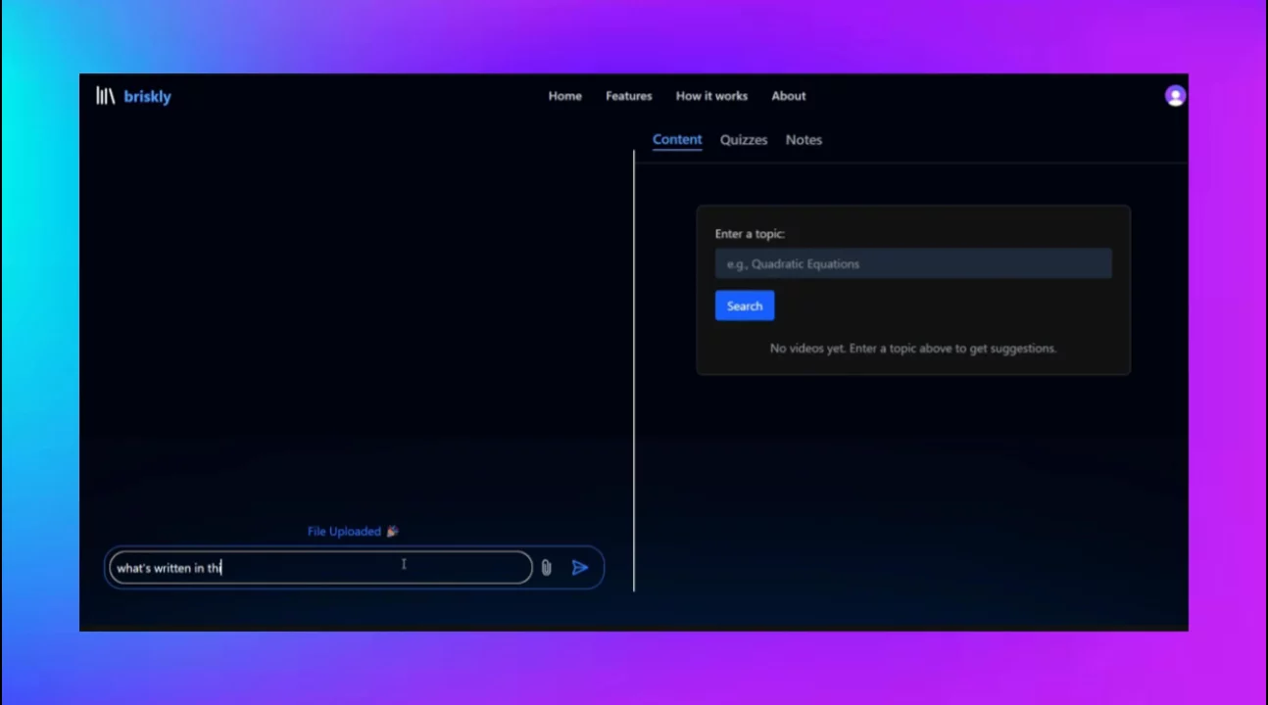Click the File Uploaded status text
This screenshot has width=1268, height=705.
pyautogui.click(x=353, y=531)
